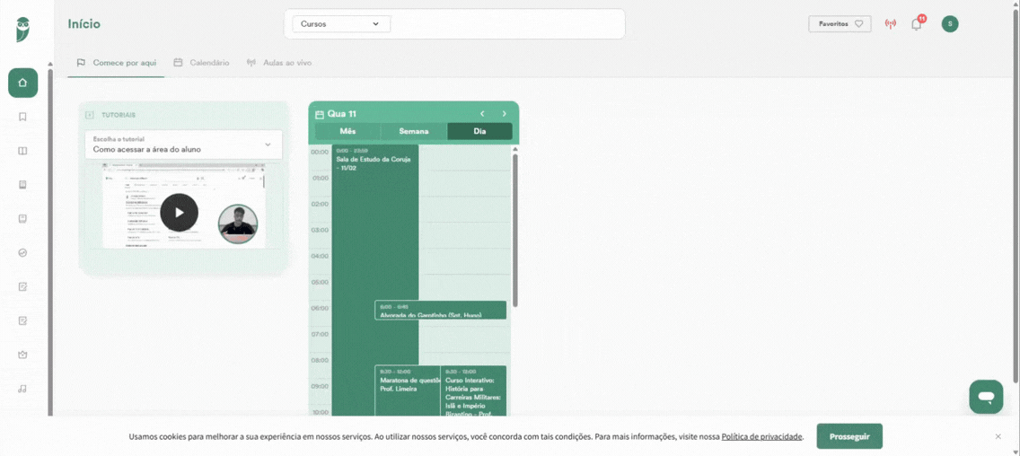Go to the next day in the calendar
Screen dimensions: 1020x456
504,114
